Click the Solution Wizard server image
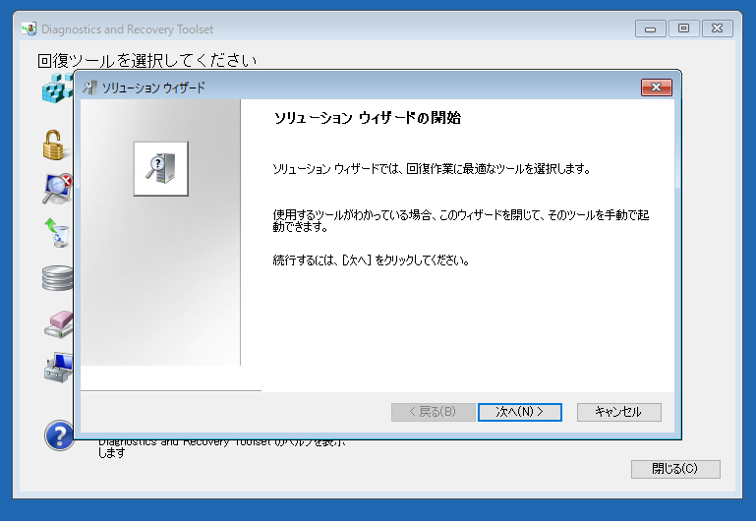 [x=160, y=169]
